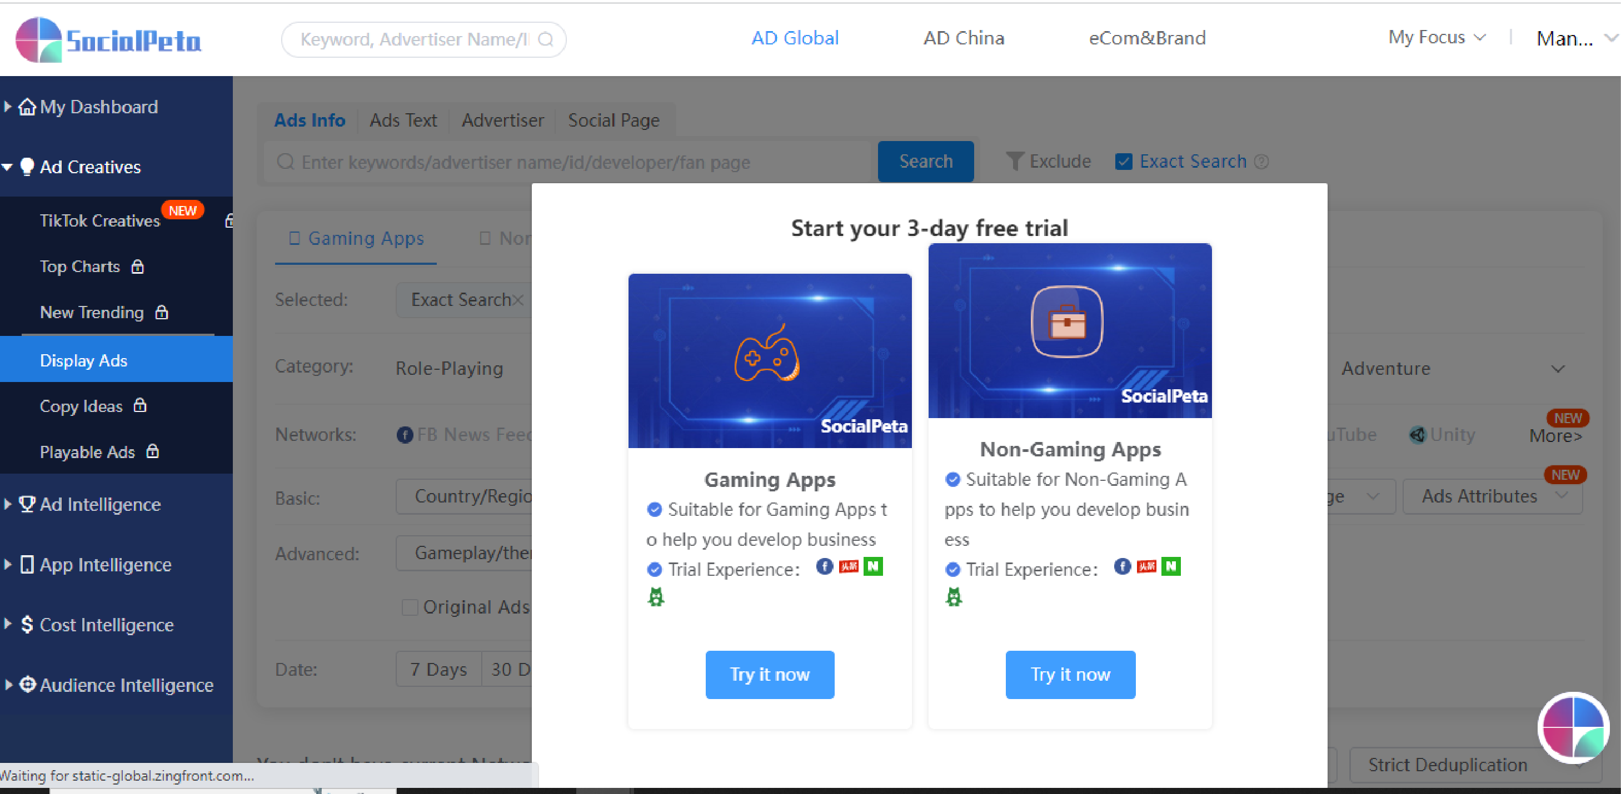Click the header search magnifier icon

pos(546,39)
